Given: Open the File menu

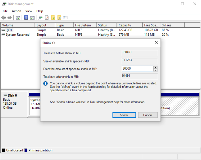Looking at the screenshot, I should pyautogui.click(x=5, y=11).
